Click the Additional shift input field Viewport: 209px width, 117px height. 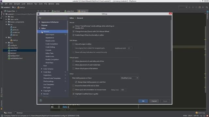coord(130,48)
